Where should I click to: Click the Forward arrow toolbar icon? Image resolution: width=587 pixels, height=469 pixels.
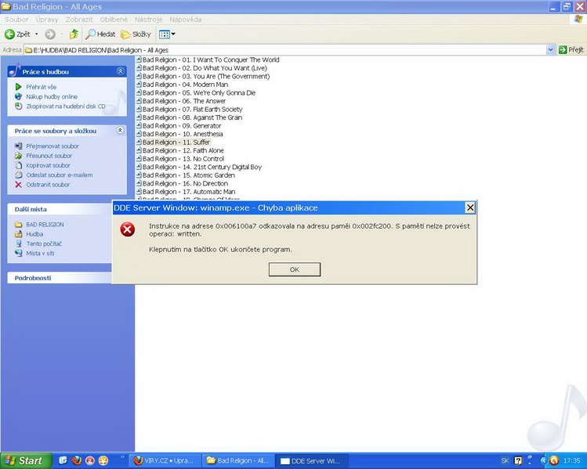pyautogui.click(x=50, y=34)
